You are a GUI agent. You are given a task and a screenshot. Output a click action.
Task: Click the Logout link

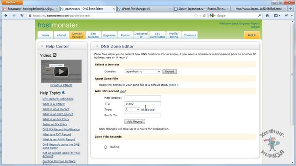point(255,27)
